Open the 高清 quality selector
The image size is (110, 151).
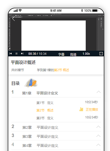click(x=73, y=54)
